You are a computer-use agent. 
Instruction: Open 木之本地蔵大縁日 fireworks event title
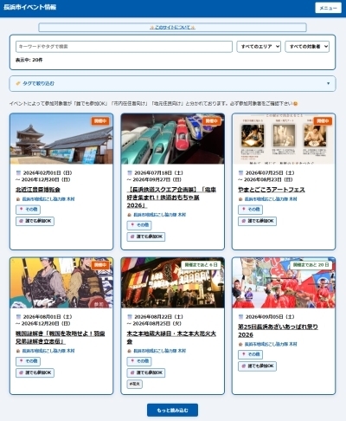click(171, 337)
